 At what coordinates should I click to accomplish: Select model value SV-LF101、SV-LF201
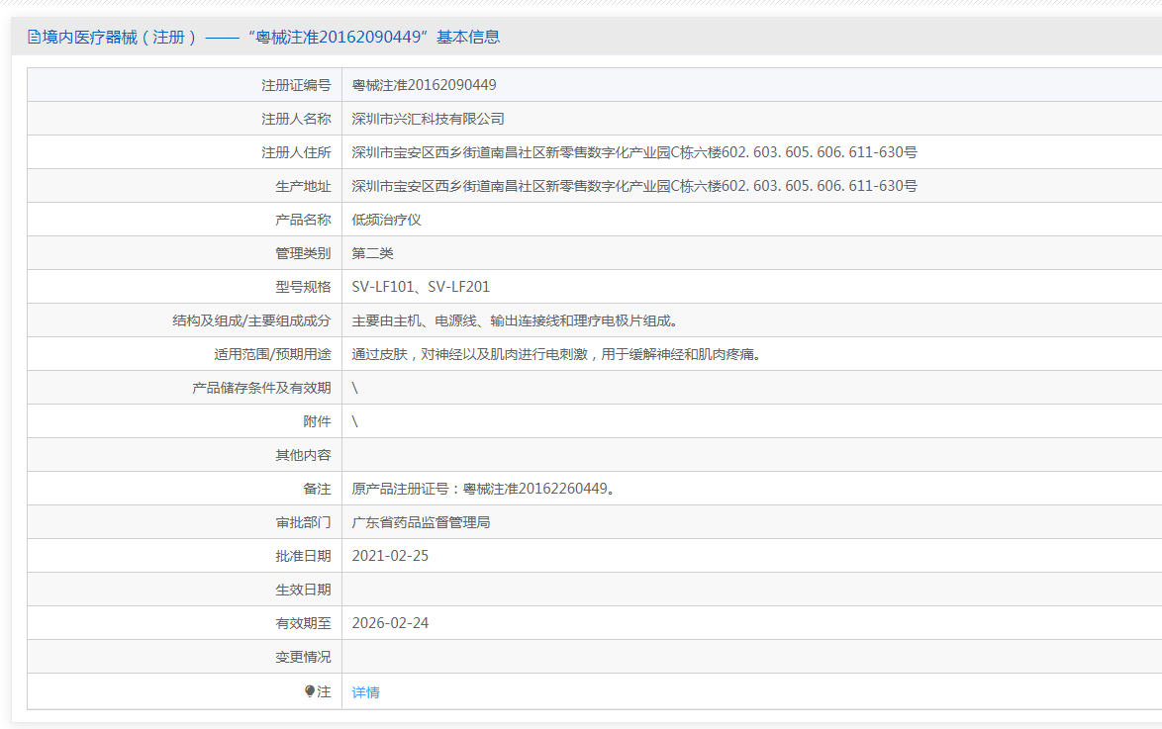[421, 287]
